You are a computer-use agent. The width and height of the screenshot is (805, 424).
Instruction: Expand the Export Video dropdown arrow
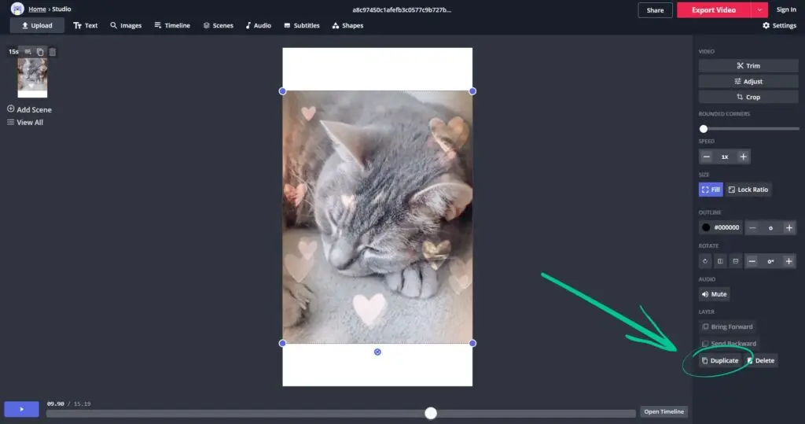[x=759, y=10]
